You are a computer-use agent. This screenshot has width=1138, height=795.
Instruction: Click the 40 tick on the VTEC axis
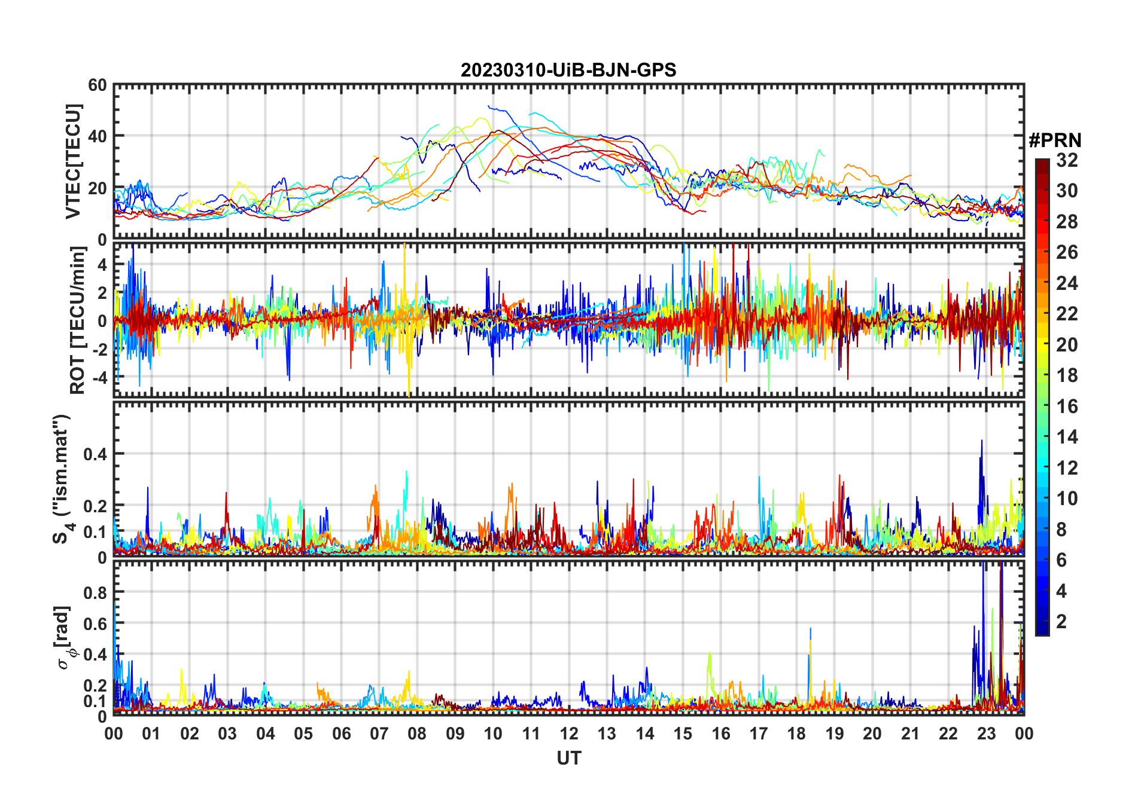[98, 136]
